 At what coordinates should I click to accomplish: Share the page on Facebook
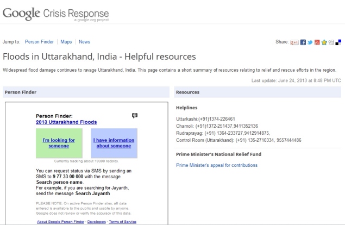click(x=303, y=42)
